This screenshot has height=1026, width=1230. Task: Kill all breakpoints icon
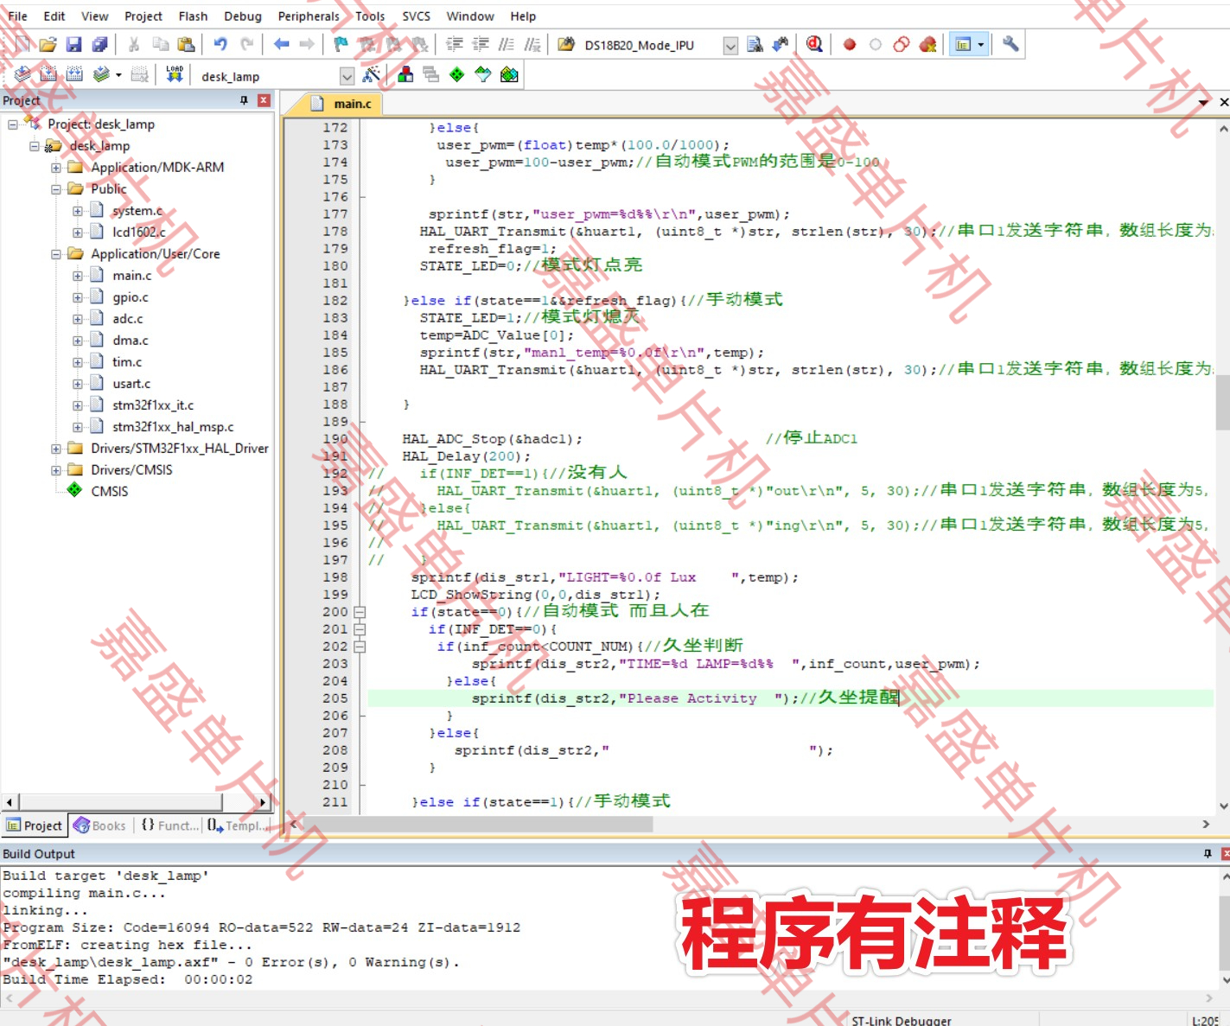pos(927,44)
